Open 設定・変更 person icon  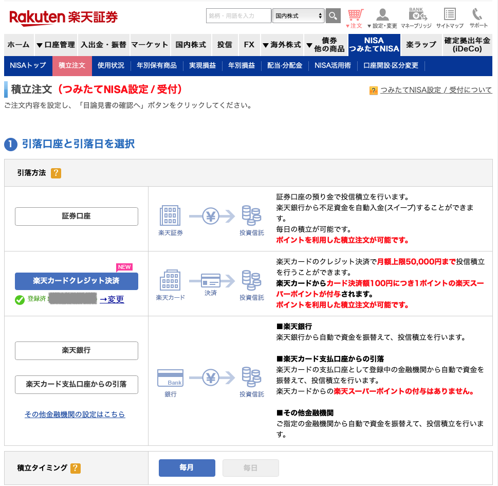click(382, 19)
